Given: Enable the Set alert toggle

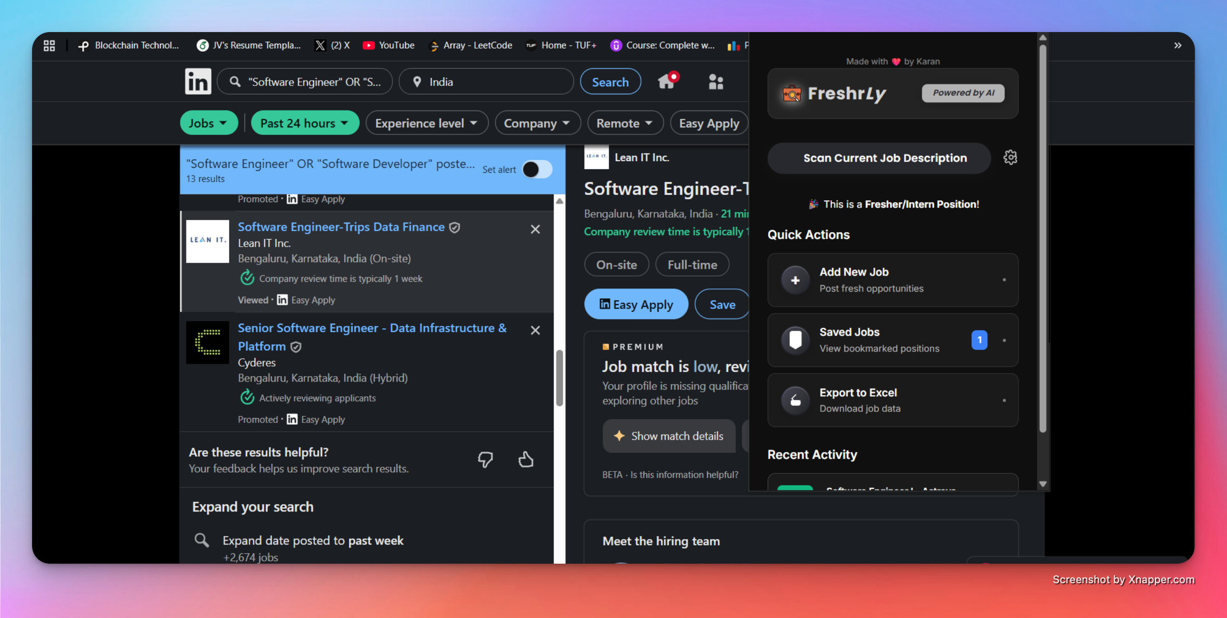Looking at the screenshot, I should pyautogui.click(x=537, y=170).
